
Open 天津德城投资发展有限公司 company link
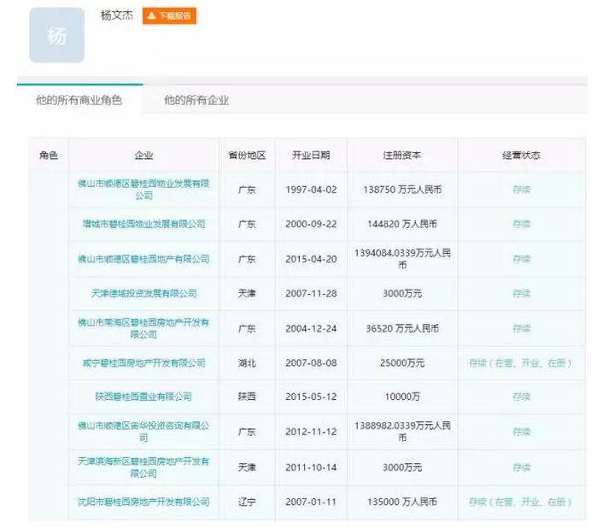coord(143,293)
